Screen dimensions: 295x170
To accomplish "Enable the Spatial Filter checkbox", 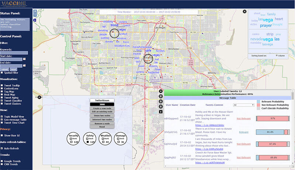I will 2,73.
